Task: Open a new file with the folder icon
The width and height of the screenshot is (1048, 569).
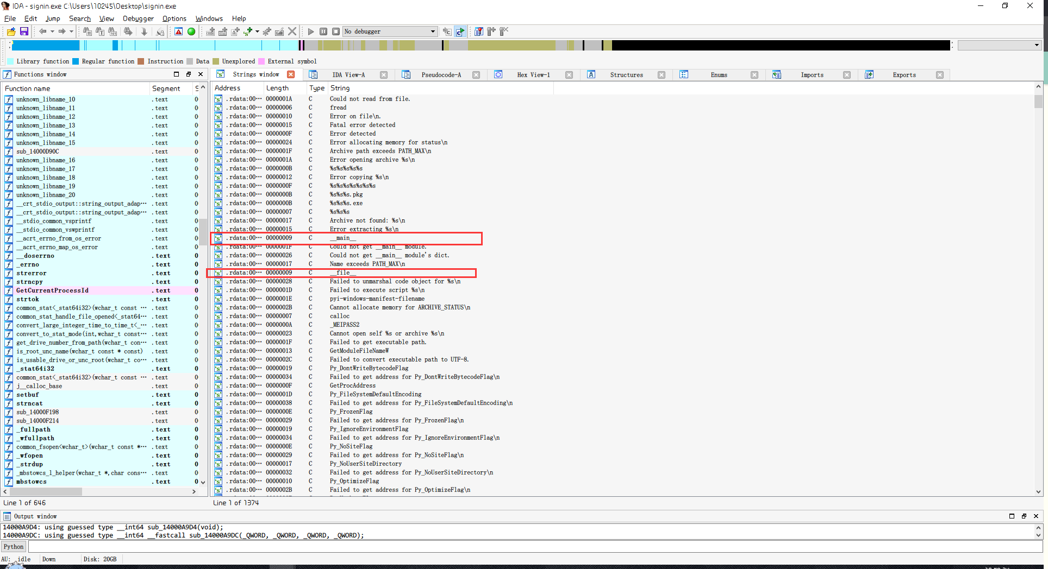Action: (x=10, y=31)
